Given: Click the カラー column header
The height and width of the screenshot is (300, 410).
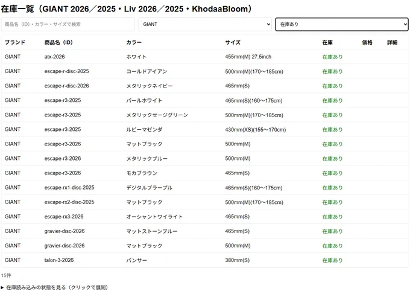Looking at the screenshot, I should (x=134, y=42).
